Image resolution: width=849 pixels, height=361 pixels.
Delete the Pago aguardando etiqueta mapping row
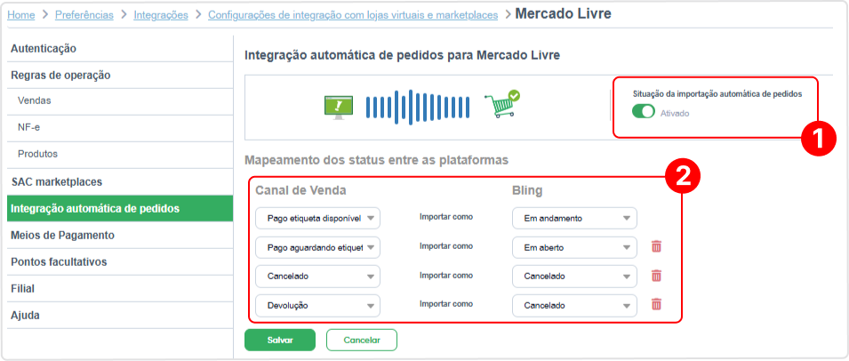[656, 247]
